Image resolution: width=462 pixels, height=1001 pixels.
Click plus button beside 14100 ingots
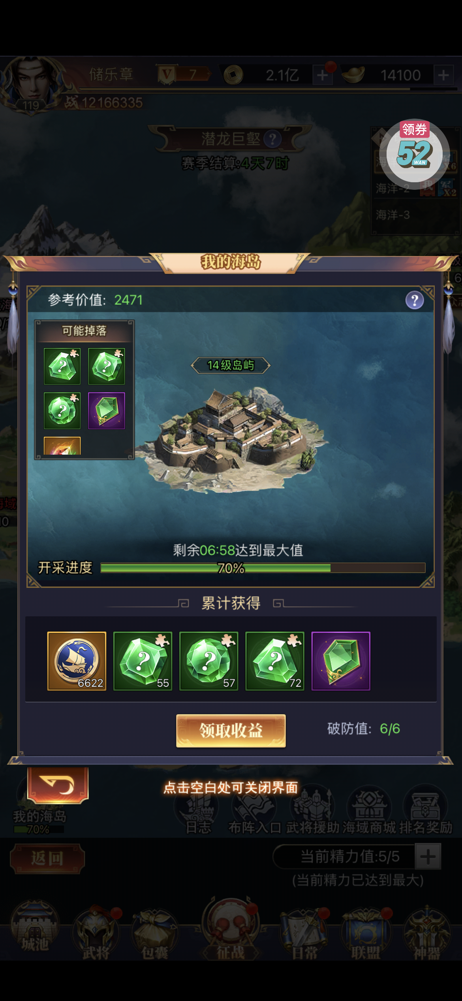[x=443, y=75]
